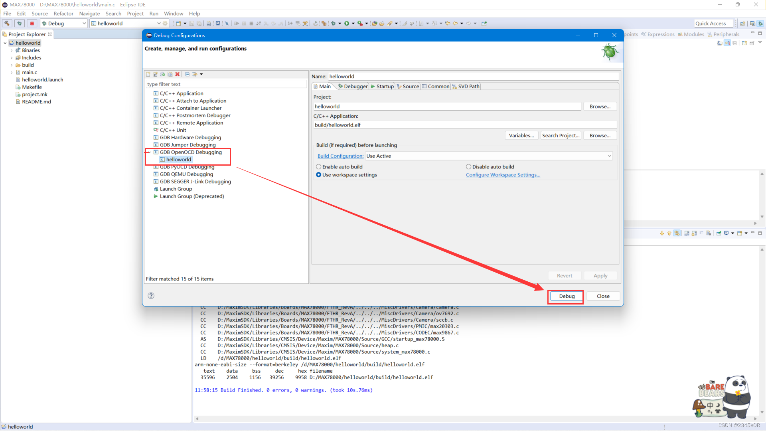Collapse helloworld project in Project Explorer
Viewport: 766px width, 431px height.
5,43
